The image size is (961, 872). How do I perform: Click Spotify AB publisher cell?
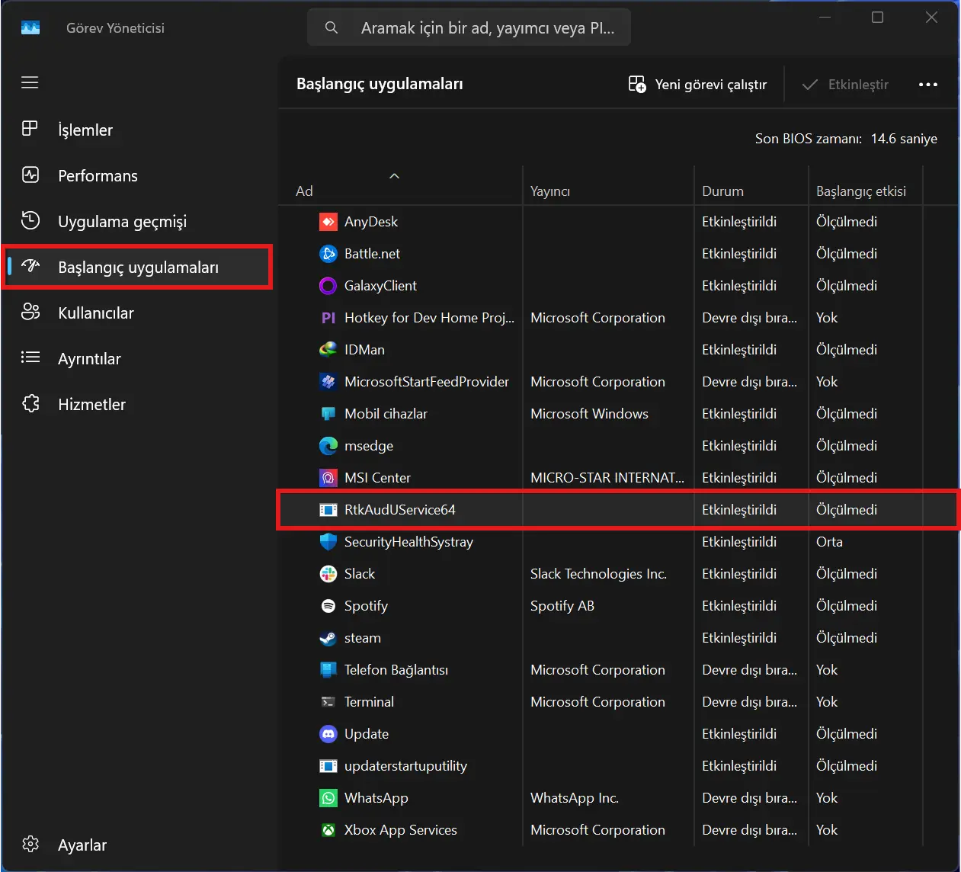tap(562, 606)
